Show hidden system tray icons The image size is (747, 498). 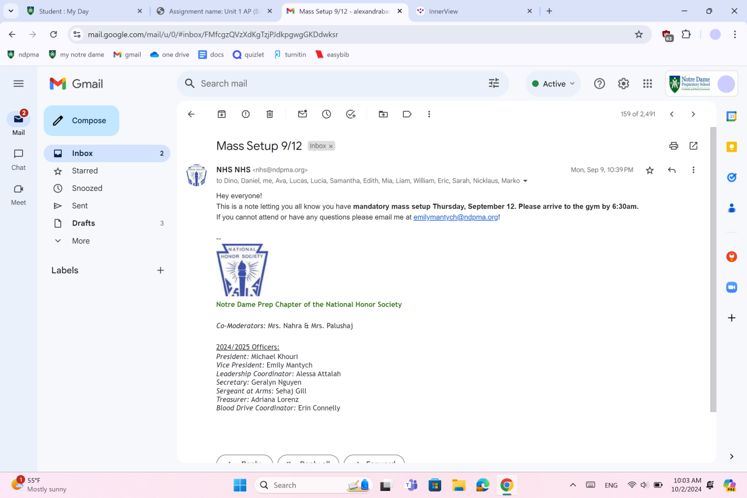point(573,485)
